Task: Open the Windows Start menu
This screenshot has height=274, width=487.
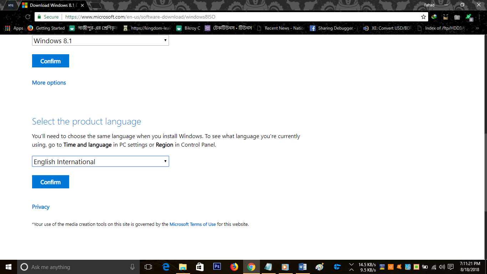Action: tap(9, 267)
